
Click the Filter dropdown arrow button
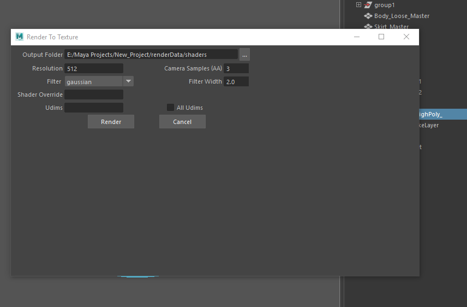tap(128, 81)
